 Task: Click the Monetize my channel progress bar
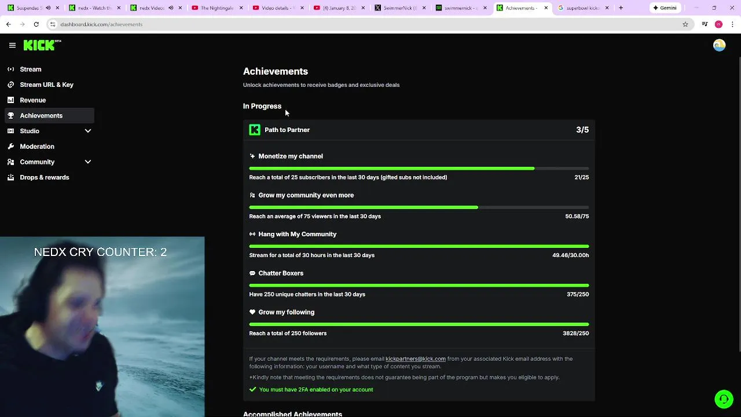[x=419, y=169]
